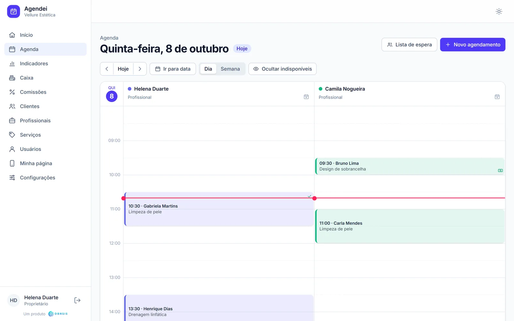Viewport: 514px width, 321px height.
Task: Open the 11:00 Carla Mendes appointment
Action: click(410, 226)
